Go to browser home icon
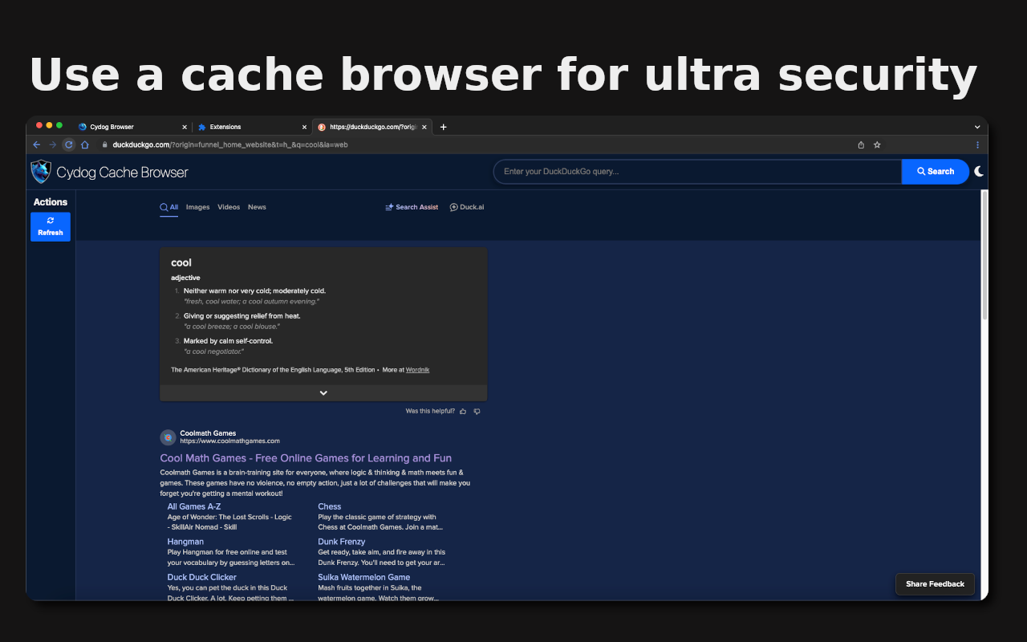Screen dimensions: 1027x642 click(x=85, y=145)
